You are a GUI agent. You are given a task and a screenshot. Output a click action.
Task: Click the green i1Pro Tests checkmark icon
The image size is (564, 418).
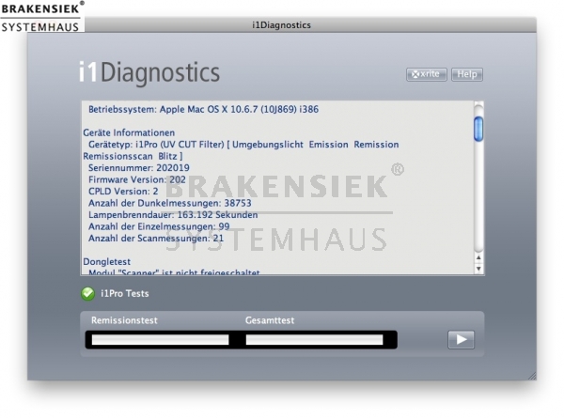(x=87, y=294)
